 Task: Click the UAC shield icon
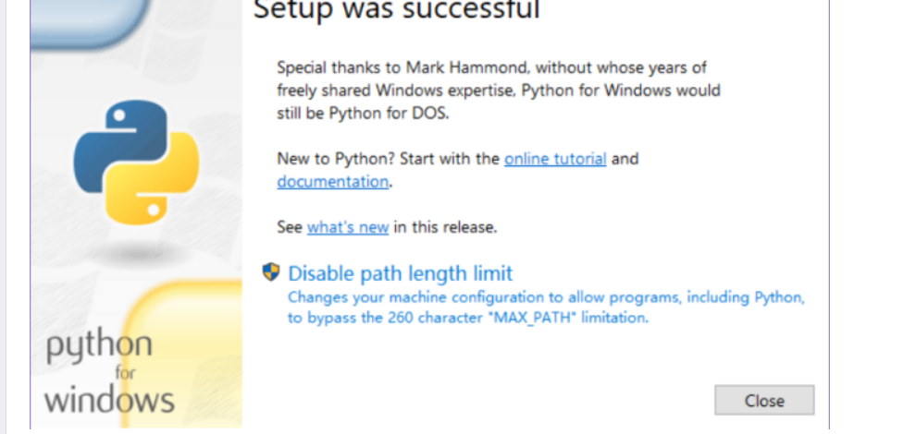(271, 271)
